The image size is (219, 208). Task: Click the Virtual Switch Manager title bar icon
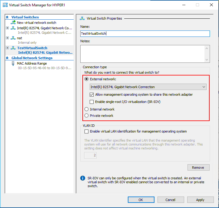tap(5, 5)
